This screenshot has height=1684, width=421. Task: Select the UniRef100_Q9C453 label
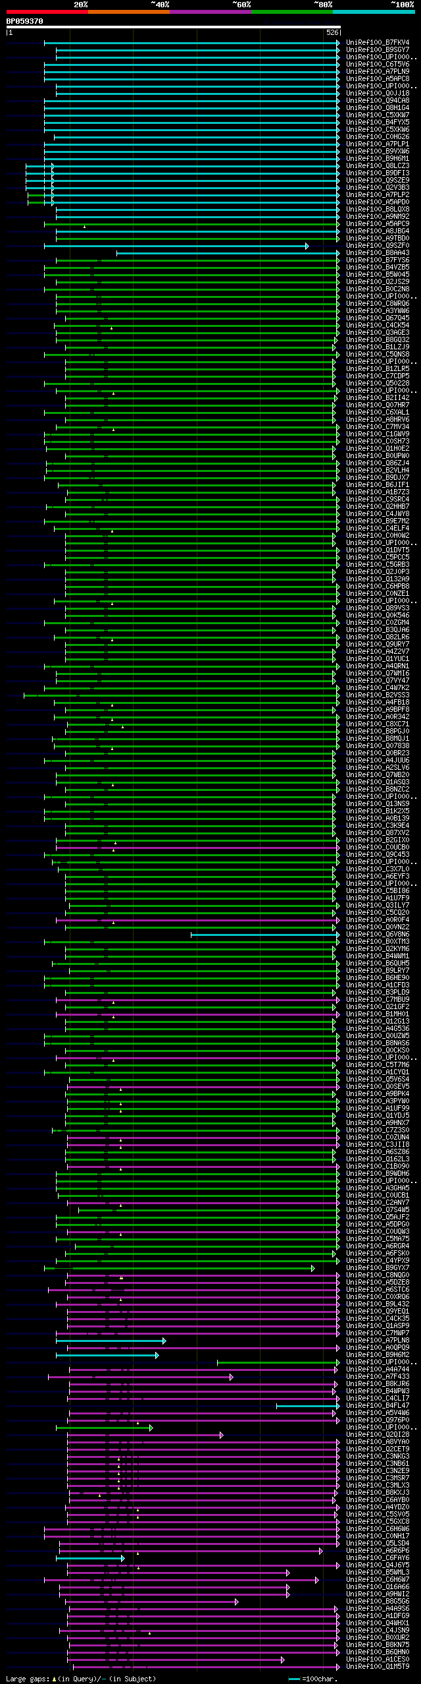(x=378, y=855)
